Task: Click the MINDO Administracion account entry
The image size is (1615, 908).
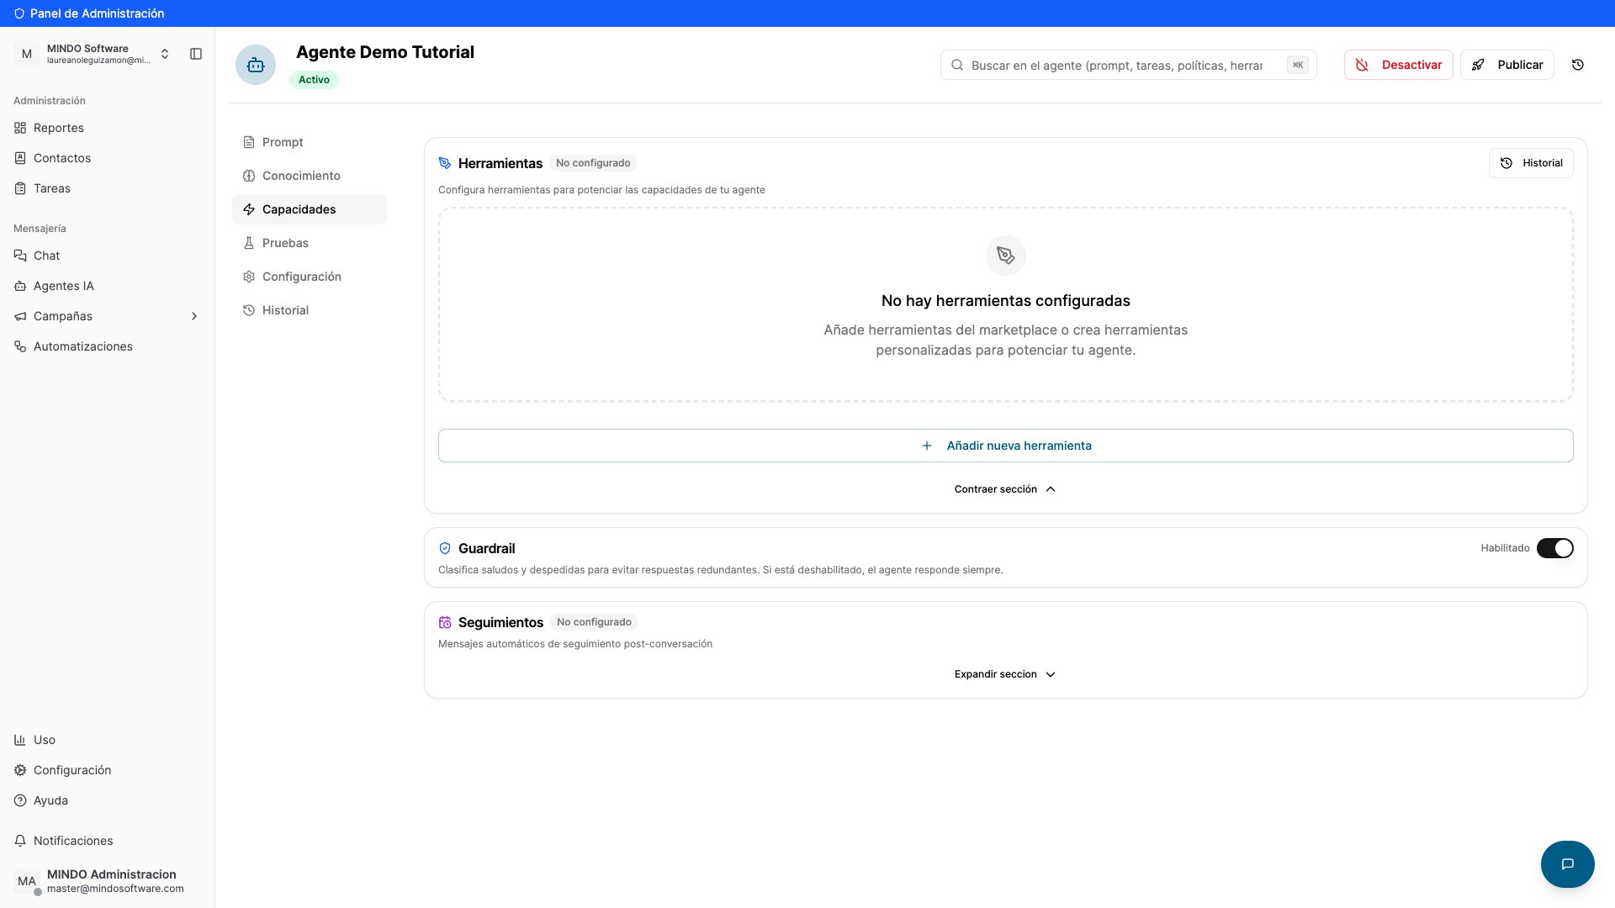Action: click(108, 881)
